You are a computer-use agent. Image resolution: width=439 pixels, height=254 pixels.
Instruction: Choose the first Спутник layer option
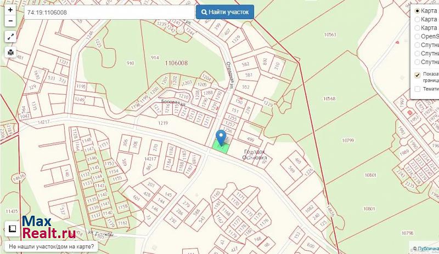coord(417,45)
